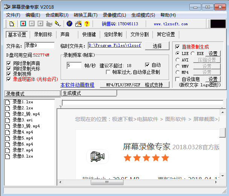Click the file icon beside 录像3.avi

coord(8,120)
